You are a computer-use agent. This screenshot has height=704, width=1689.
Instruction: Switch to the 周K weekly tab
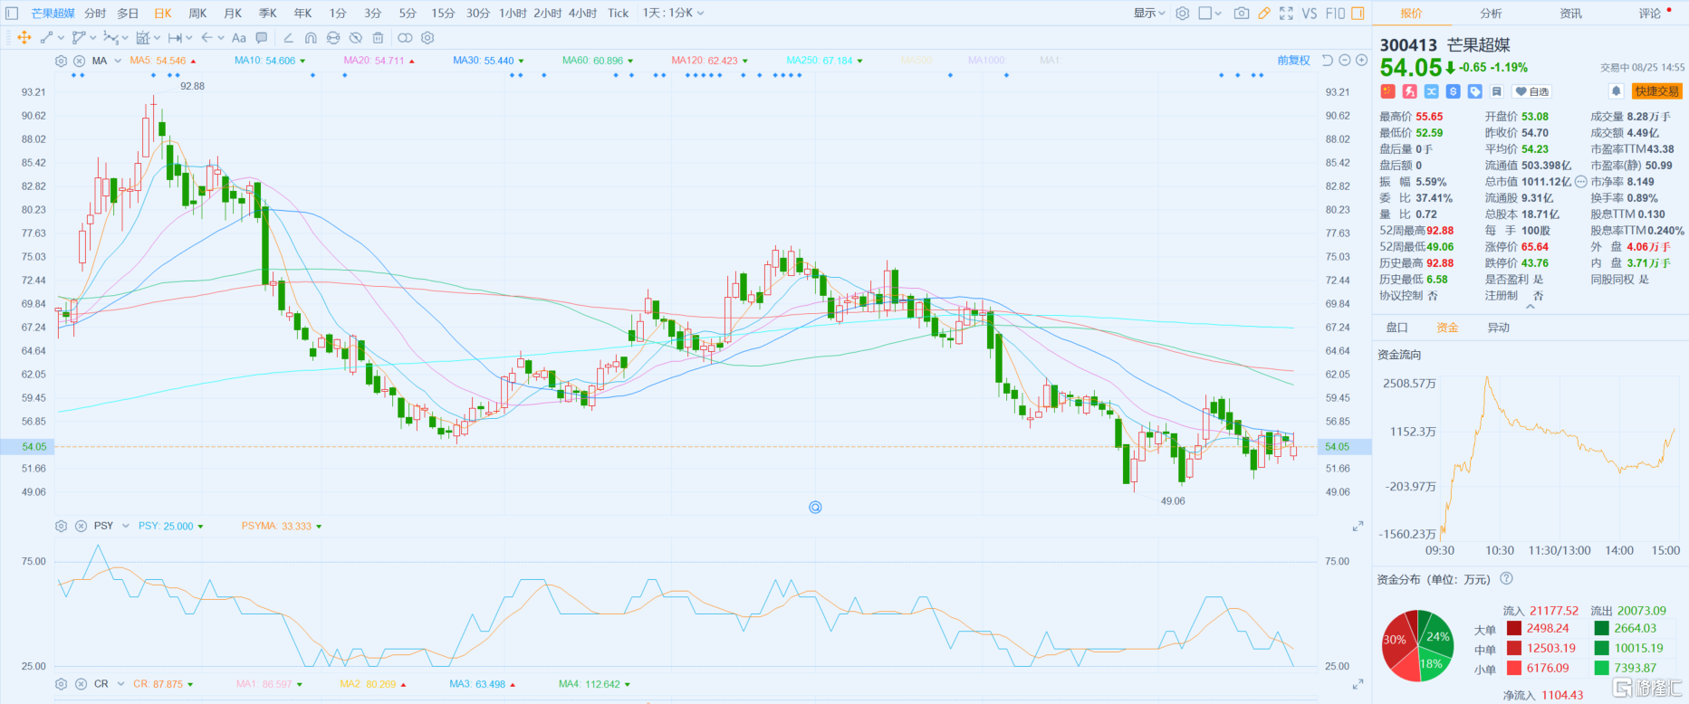197,14
